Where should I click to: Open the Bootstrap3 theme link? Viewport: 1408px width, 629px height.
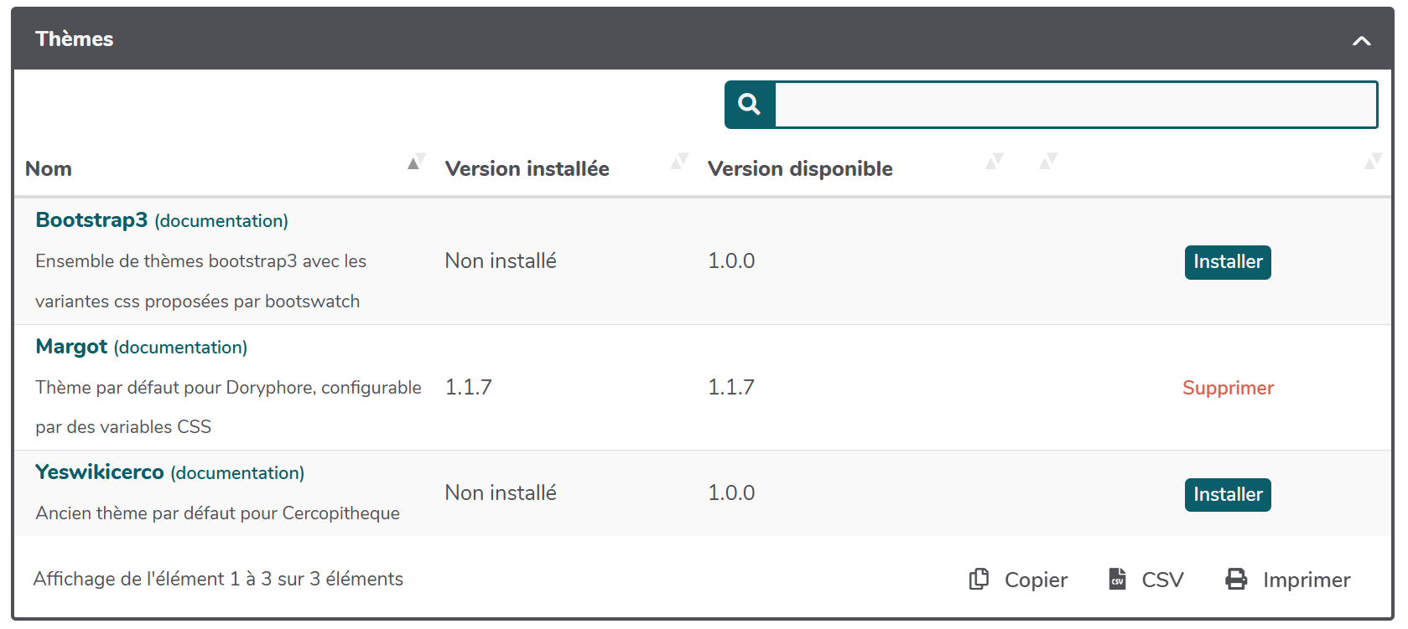pos(91,220)
